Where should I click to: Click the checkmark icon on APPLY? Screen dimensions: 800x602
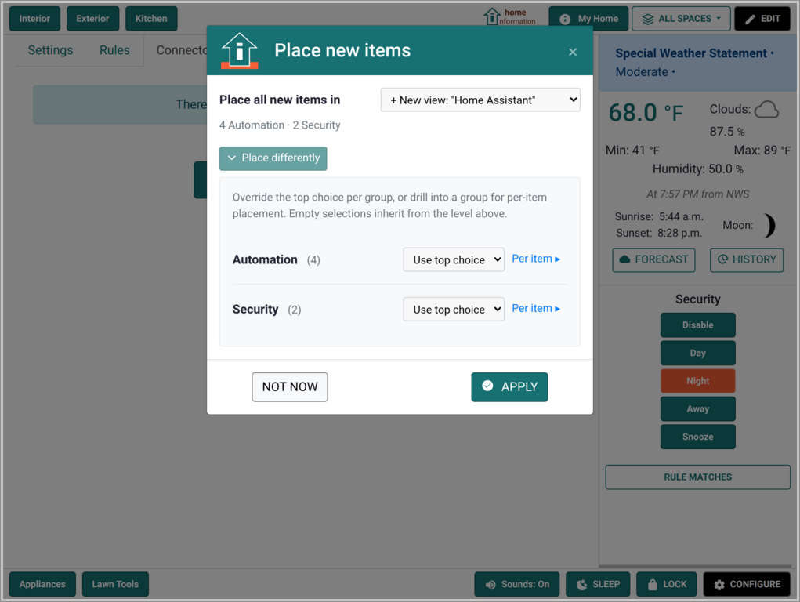click(x=487, y=386)
